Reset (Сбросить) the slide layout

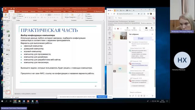[20, 16]
